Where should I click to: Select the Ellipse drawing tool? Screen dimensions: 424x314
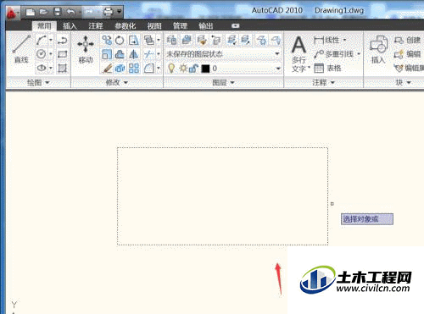pos(42,68)
